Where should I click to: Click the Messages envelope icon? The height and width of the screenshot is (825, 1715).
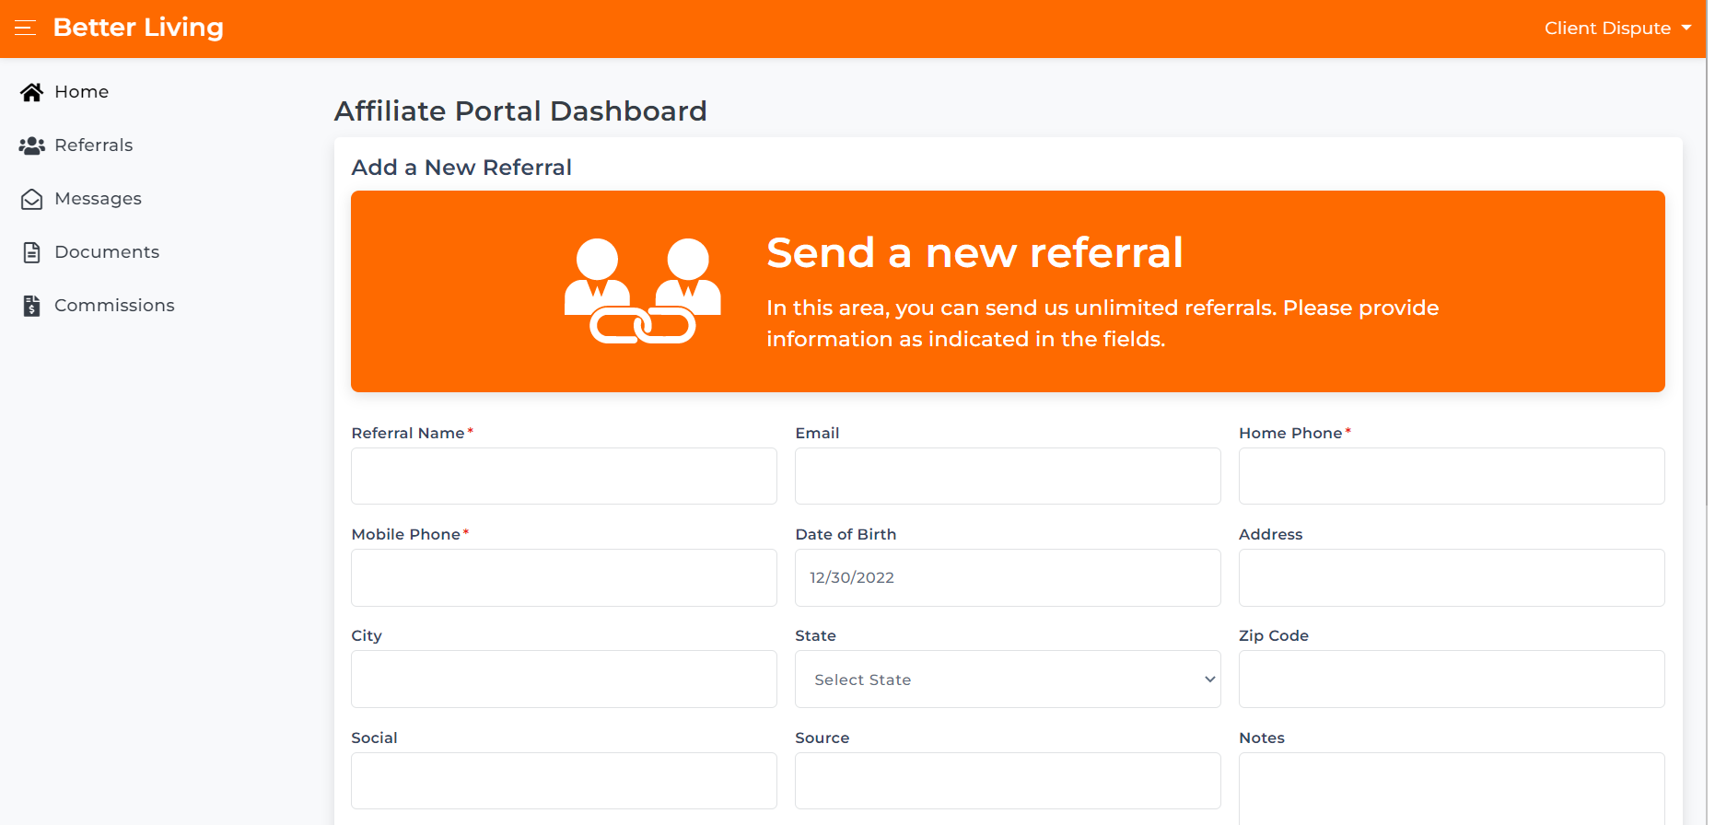tap(32, 199)
